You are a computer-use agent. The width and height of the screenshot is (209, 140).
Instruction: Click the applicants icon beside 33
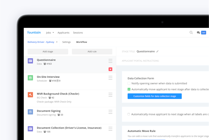click(59, 115)
